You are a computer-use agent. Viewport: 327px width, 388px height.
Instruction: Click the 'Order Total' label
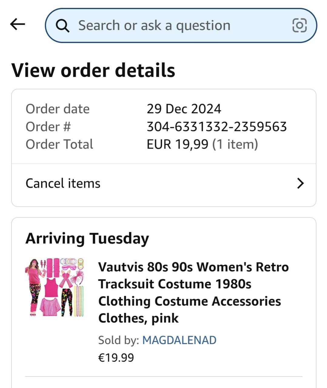(59, 144)
